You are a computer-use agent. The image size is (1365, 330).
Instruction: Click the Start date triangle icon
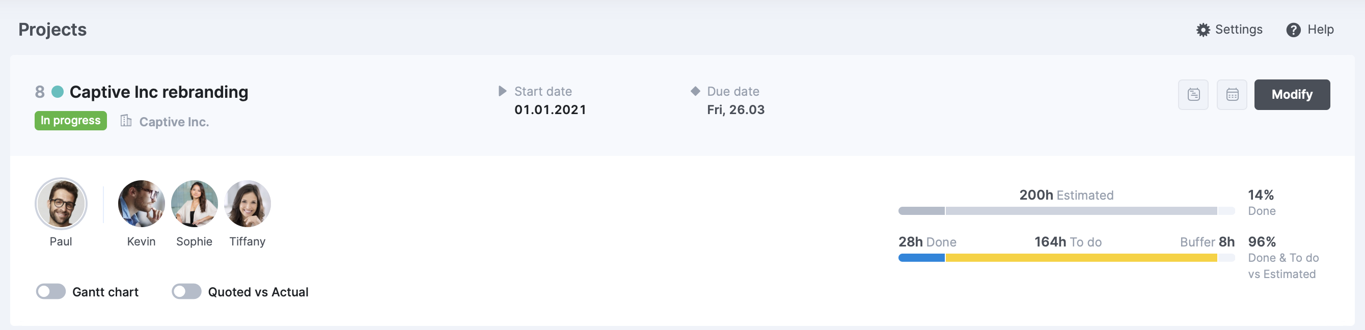pyautogui.click(x=502, y=91)
